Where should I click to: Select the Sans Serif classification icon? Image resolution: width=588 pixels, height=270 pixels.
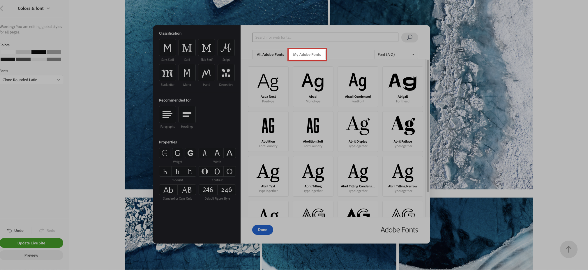(x=167, y=48)
